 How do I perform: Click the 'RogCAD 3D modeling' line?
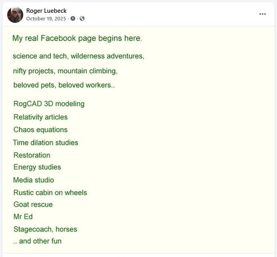(49, 104)
